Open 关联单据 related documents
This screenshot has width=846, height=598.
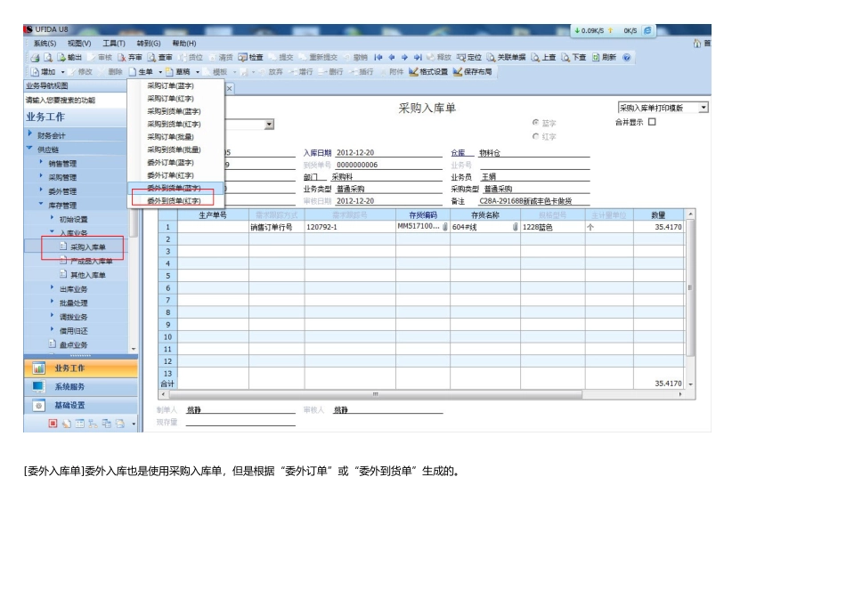[506, 58]
